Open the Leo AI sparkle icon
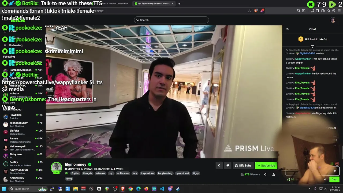This screenshot has height=193, width=343. [328, 11]
